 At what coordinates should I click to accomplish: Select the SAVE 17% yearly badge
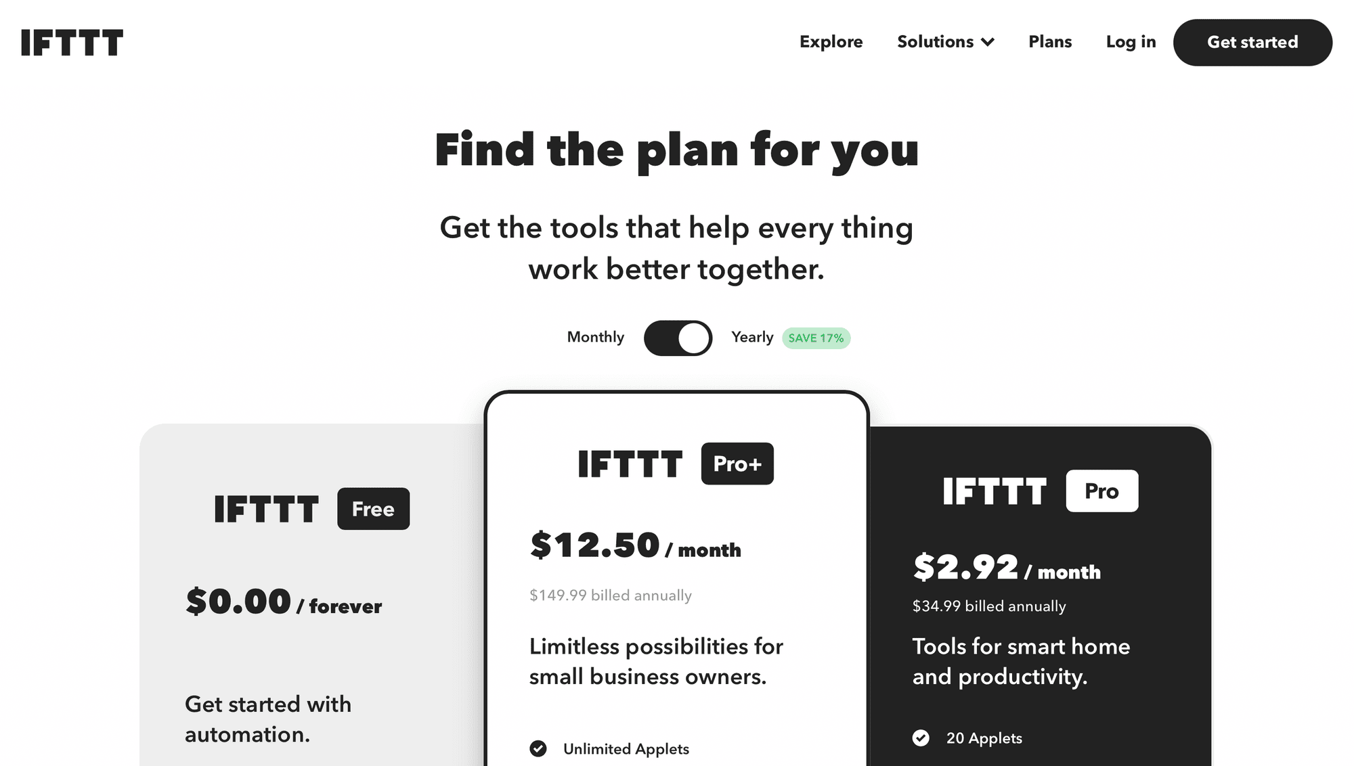click(816, 338)
